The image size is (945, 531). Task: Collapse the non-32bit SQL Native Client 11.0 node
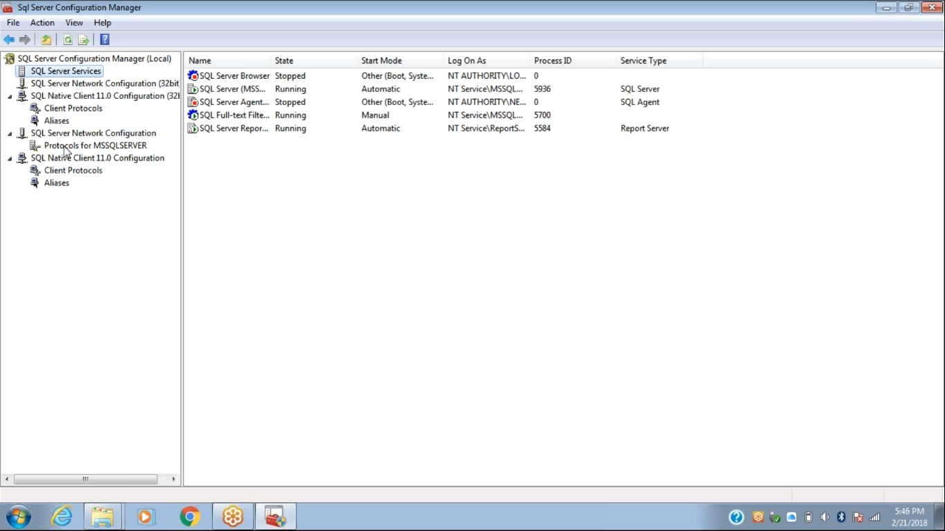(10, 159)
